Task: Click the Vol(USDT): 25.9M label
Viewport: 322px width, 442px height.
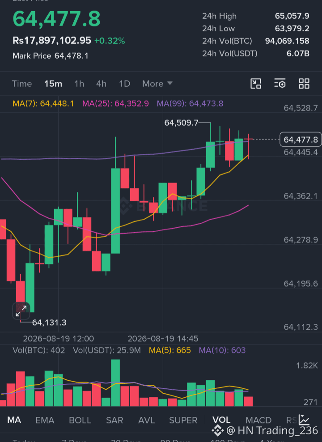Action: (107, 350)
